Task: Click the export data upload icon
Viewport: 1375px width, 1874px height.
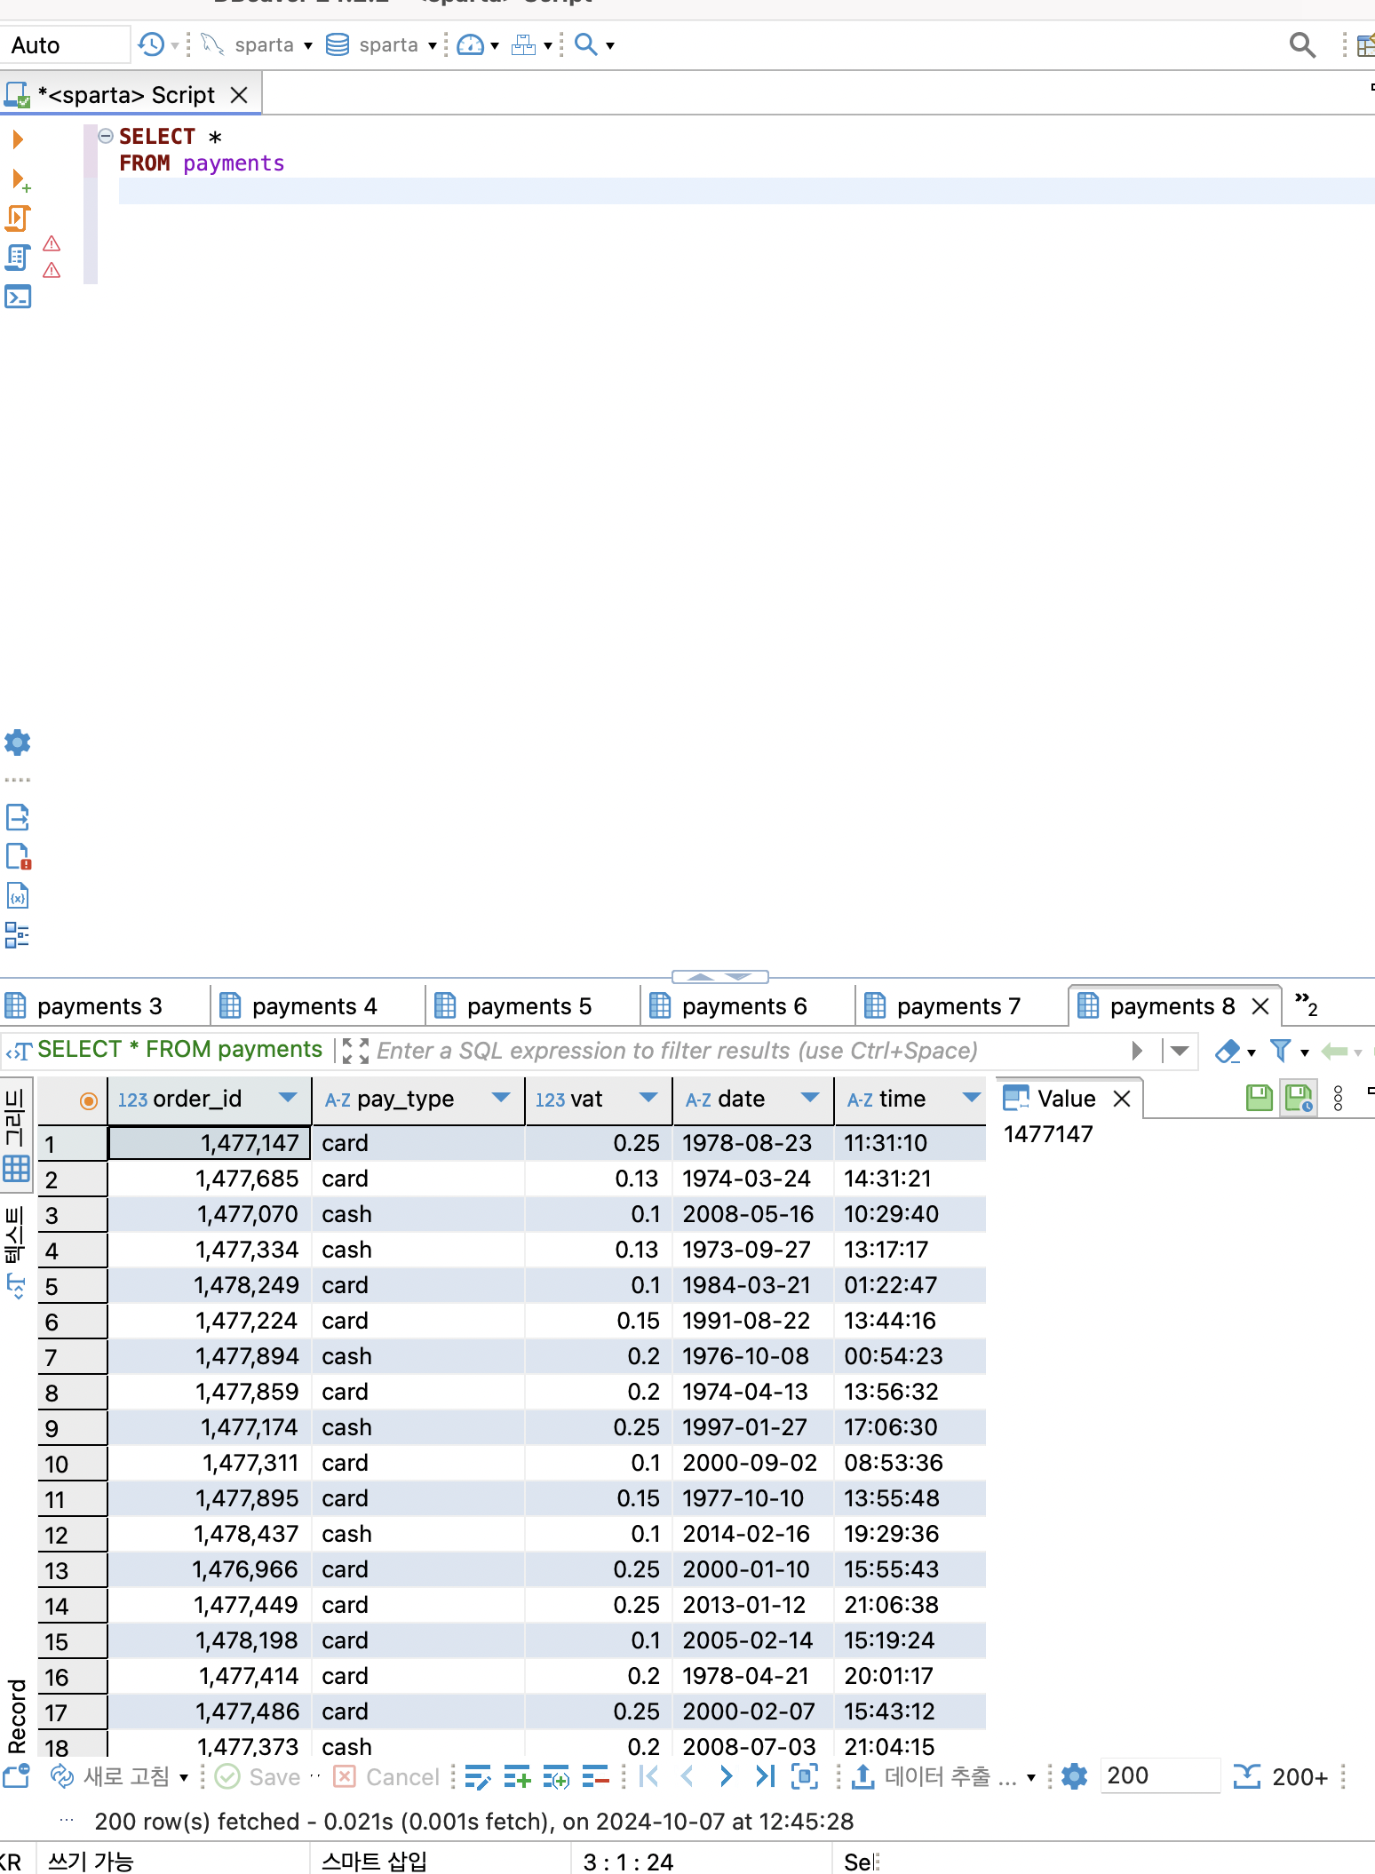Action: click(x=862, y=1776)
